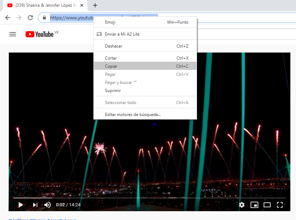View site security info via the padlock
Screen dimensions: 296x220
[44, 18]
